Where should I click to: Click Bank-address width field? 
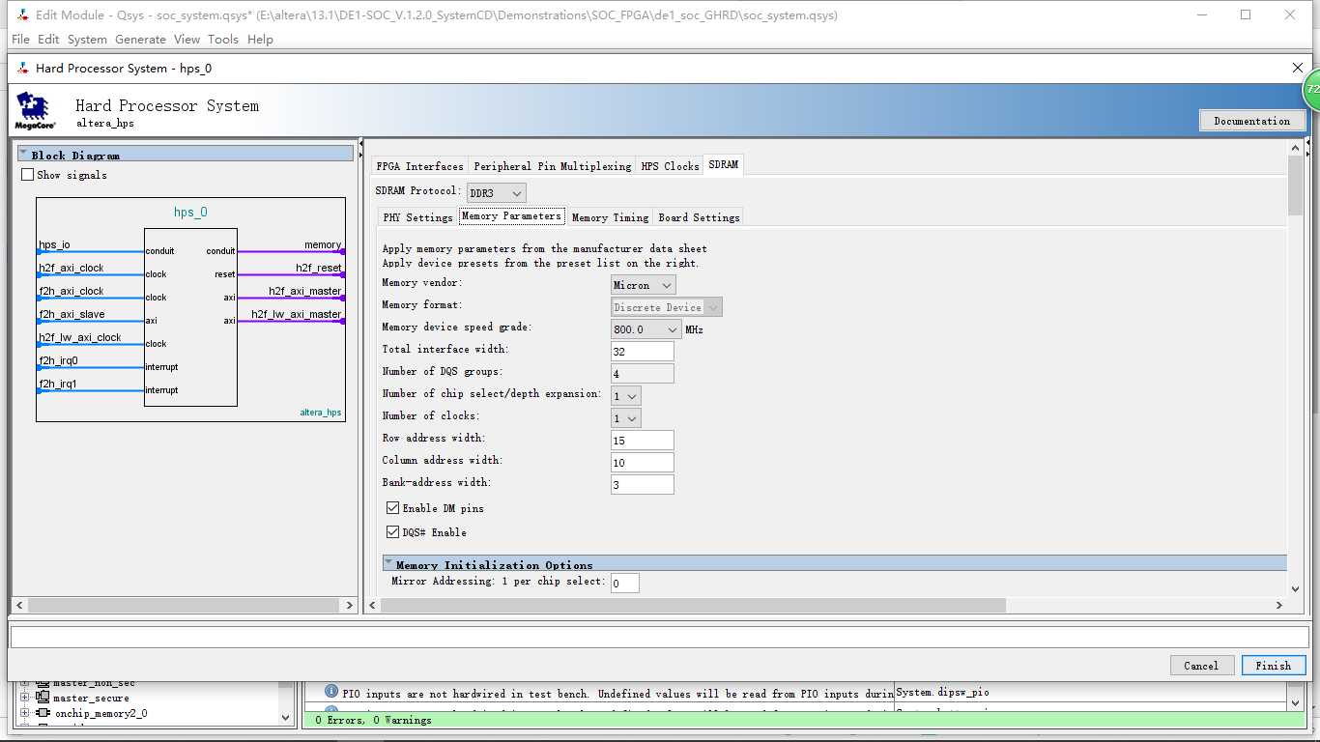[x=643, y=485]
